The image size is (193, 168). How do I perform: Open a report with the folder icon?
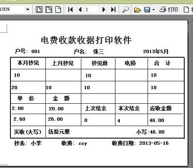point(137,10)
